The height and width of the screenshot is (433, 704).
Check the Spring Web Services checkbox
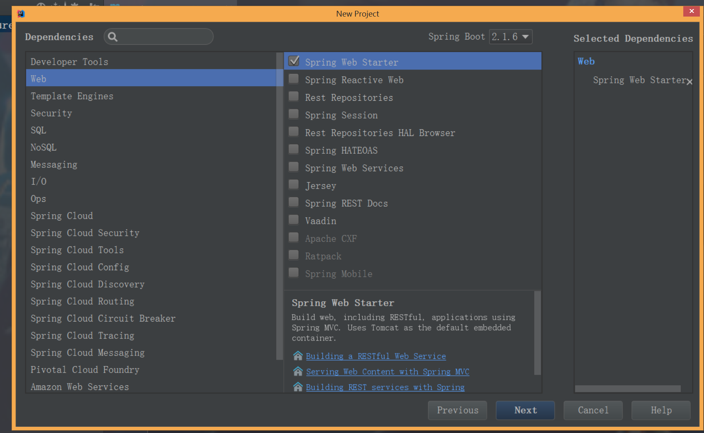point(294,167)
